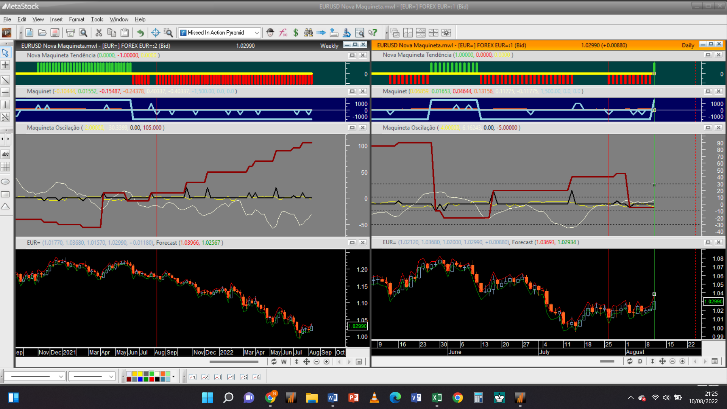Select the ellipse drawing tool

tap(5, 182)
